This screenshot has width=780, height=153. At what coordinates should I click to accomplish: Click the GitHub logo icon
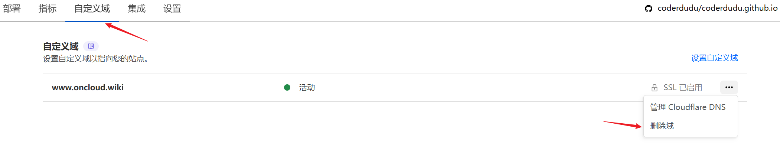tap(649, 9)
